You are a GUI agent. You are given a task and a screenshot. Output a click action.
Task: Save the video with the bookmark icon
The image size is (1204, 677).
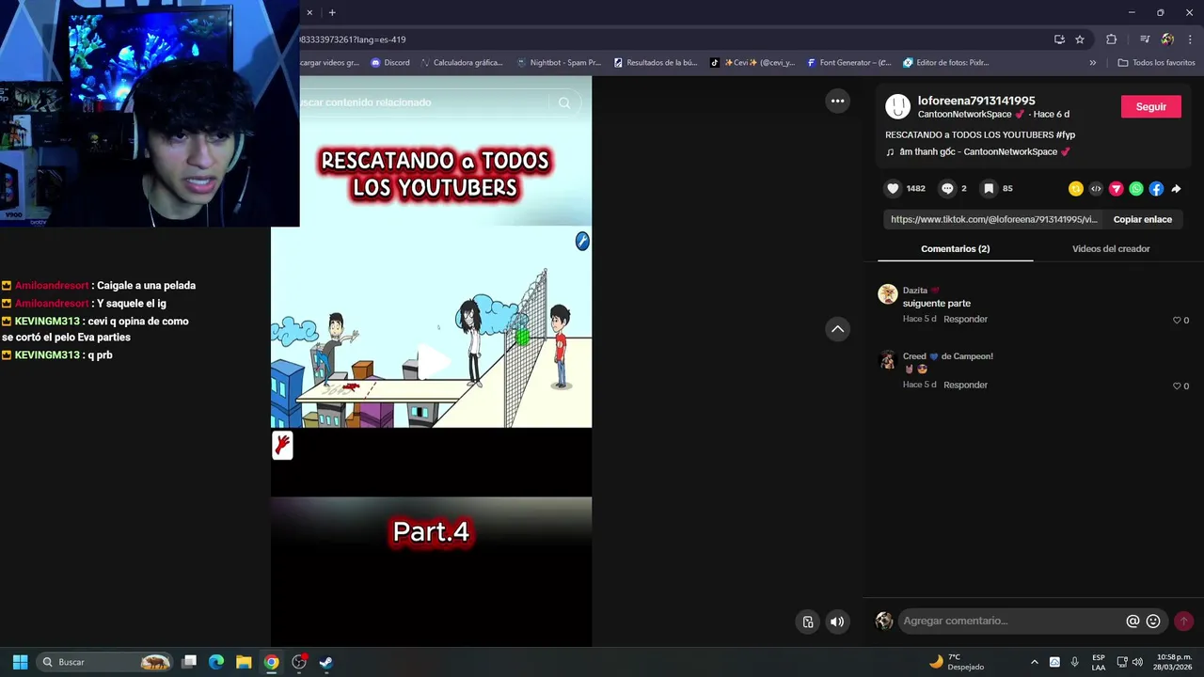[x=989, y=189]
